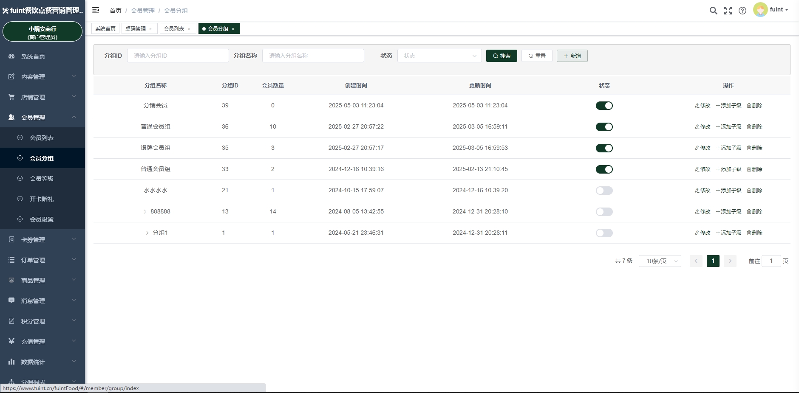The width and height of the screenshot is (799, 393).
Task: Expand the 888888 group row
Action: coord(145,212)
